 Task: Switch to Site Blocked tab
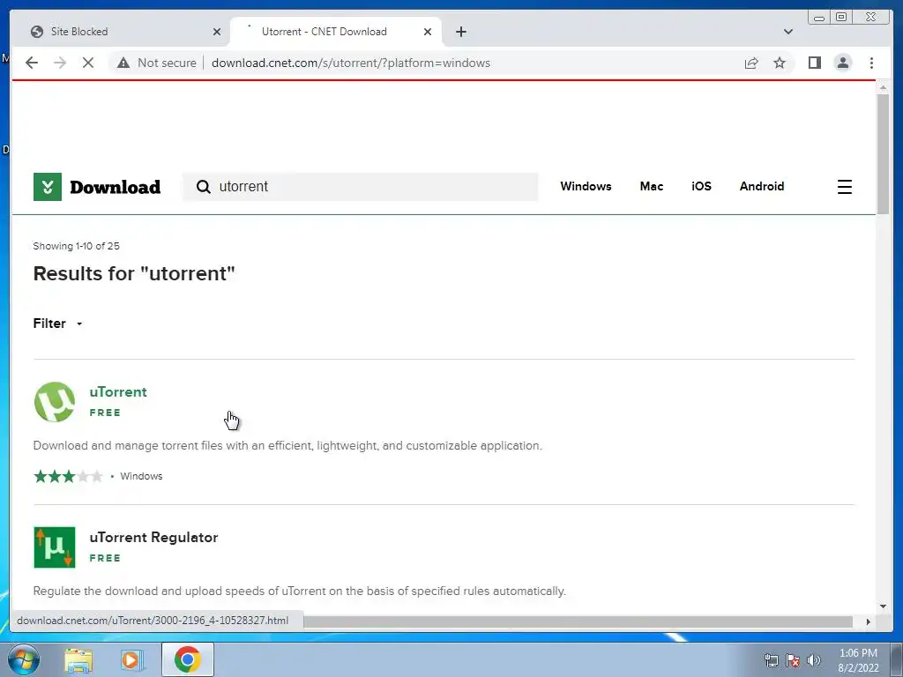tap(123, 32)
